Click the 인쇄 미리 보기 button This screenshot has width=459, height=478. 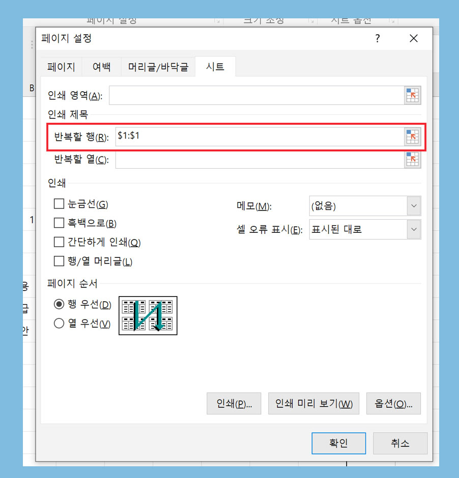pyautogui.click(x=313, y=404)
